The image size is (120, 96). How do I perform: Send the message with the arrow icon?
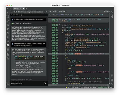pyautogui.click(x=45, y=83)
